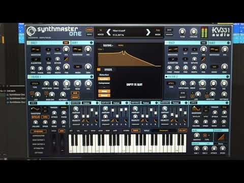Toggle the Effects section power switch
The image size is (244, 183).
[99, 70]
